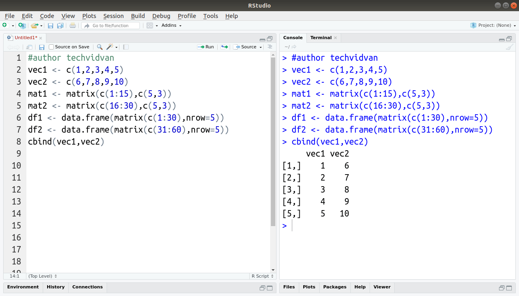Click the Save All documents icon
The image size is (519, 296).
tap(60, 26)
